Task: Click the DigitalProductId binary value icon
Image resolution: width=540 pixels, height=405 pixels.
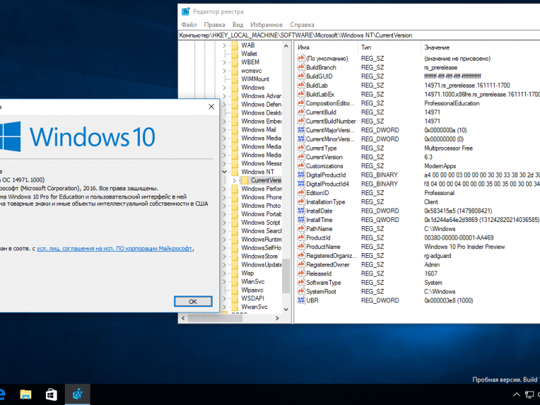Action: [301, 175]
